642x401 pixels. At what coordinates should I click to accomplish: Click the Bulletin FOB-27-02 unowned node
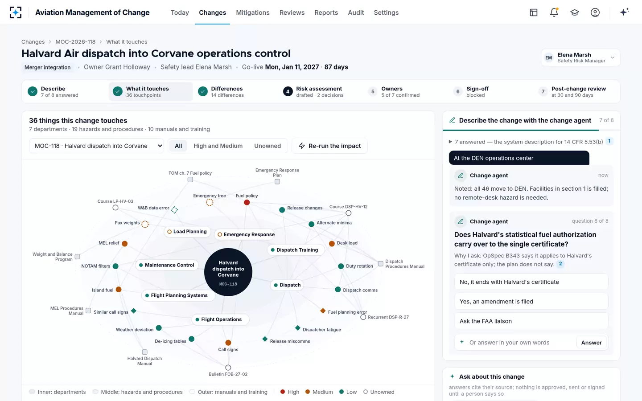(228, 368)
